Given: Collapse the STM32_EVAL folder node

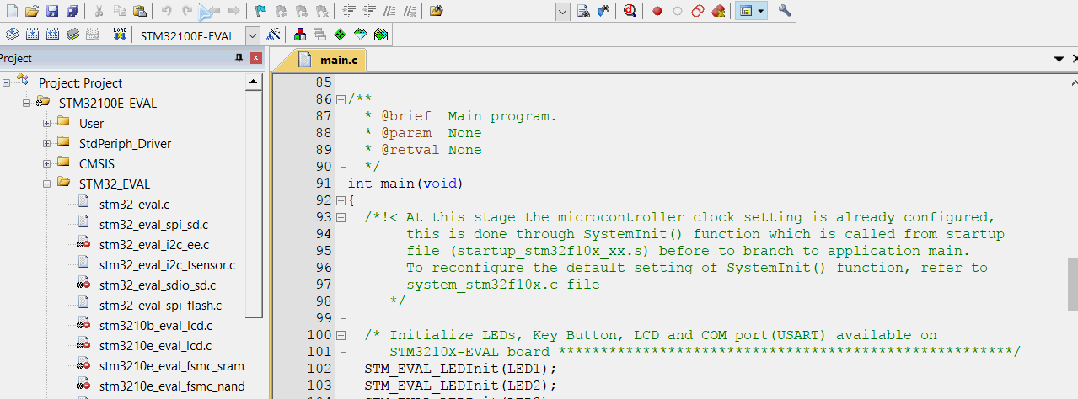Looking at the screenshot, I should [x=47, y=184].
